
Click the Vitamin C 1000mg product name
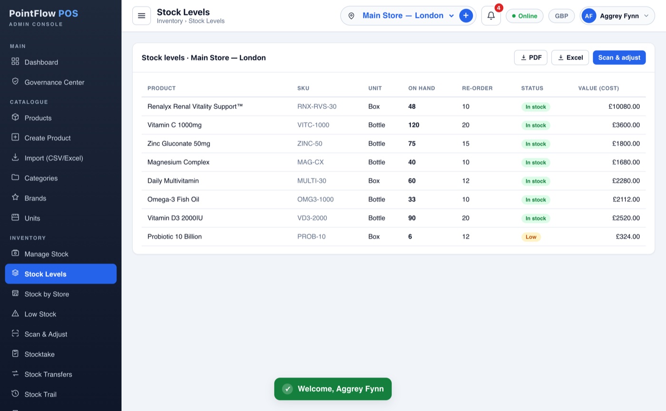click(x=175, y=125)
